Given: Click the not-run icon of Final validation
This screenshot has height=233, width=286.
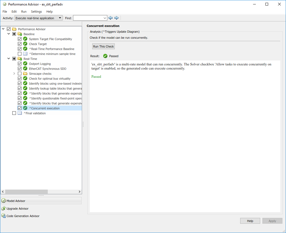Looking at the screenshot, I should 20,113.
